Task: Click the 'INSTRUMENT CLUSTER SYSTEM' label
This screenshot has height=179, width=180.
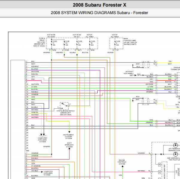Action: [x=69, y=136]
